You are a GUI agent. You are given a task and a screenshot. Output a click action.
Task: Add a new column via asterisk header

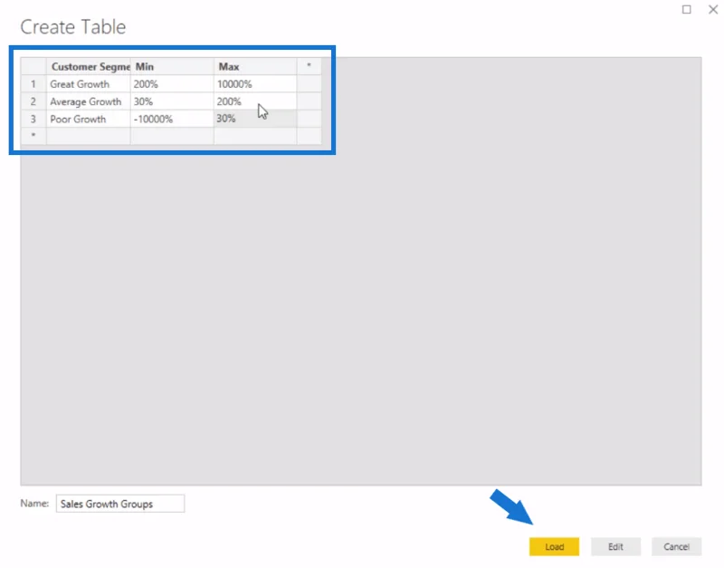[x=309, y=66]
